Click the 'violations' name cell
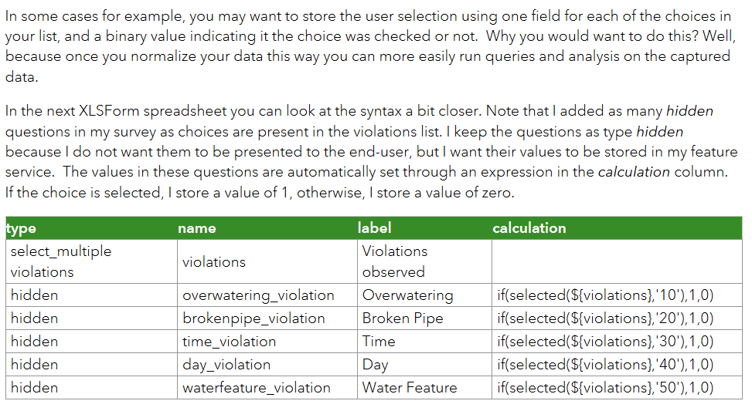 267,261
